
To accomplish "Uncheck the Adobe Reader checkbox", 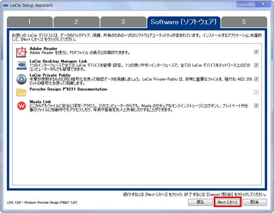I will pyautogui.click(x=256, y=52).
